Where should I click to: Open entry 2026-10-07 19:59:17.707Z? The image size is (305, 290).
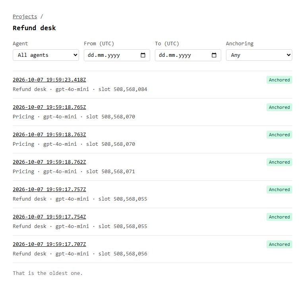49,244
